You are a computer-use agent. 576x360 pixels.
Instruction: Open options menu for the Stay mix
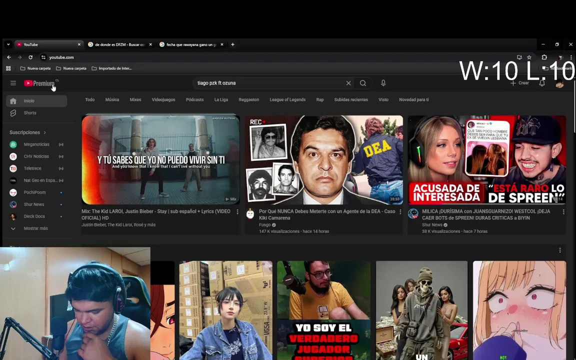pos(237,212)
